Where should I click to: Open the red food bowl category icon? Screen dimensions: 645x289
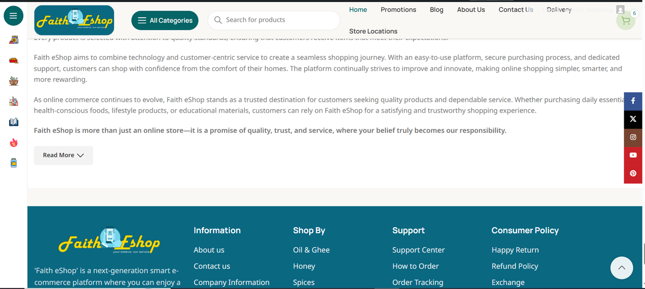(x=14, y=60)
